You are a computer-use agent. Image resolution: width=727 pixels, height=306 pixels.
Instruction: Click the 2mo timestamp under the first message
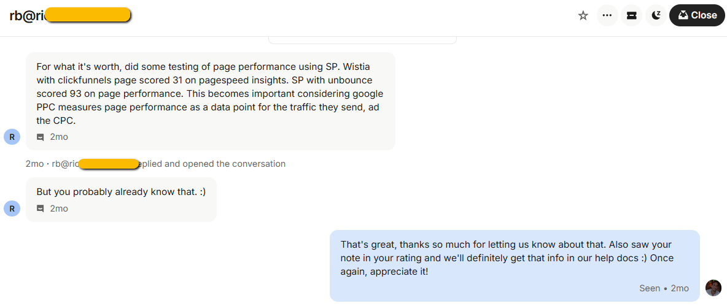(59, 137)
